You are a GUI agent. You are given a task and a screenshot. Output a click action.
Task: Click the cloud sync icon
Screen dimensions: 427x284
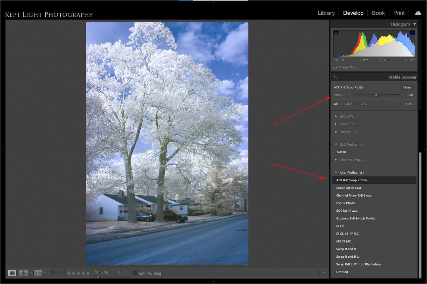pos(418,13)
